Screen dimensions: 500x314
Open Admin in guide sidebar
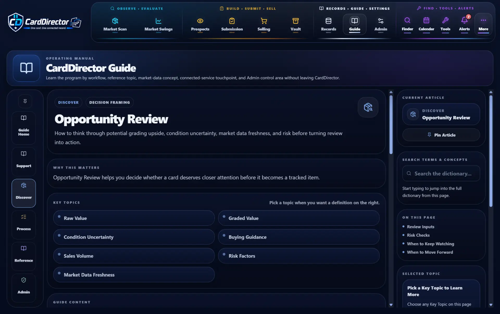click(24, 288)
